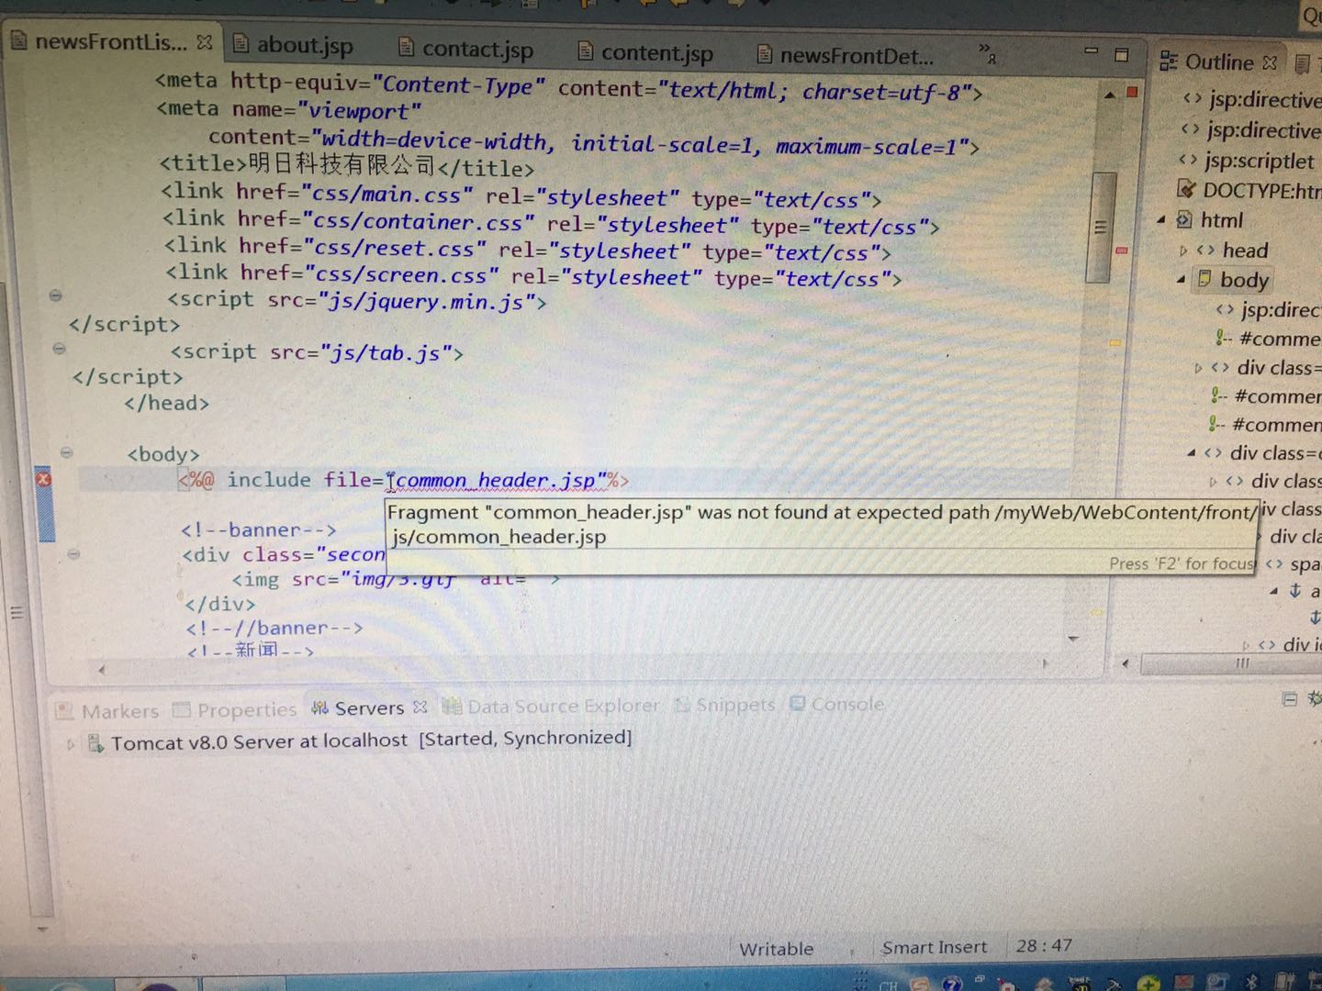The image size is (1322, 991).
Task: Jump to the yellow warning mark in overview ruler
Action: click(x=1115, y=342)
